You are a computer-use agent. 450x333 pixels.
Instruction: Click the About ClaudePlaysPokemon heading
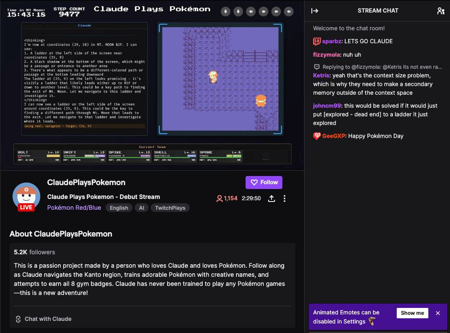point(61,234)
